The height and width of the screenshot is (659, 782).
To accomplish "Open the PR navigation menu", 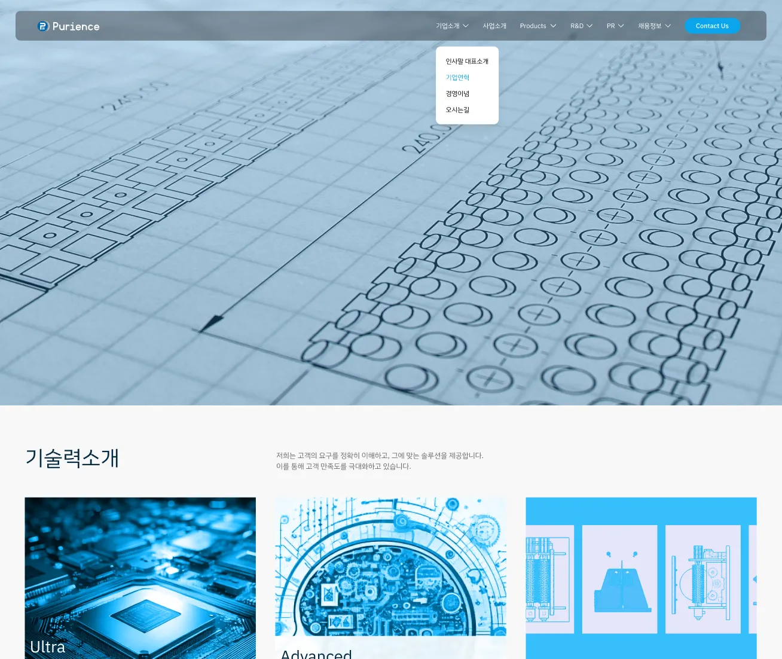I will 610,26.
